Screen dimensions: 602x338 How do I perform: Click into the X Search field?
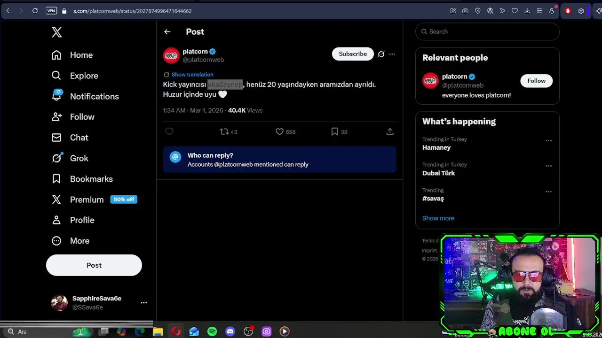tap(487, 31)
